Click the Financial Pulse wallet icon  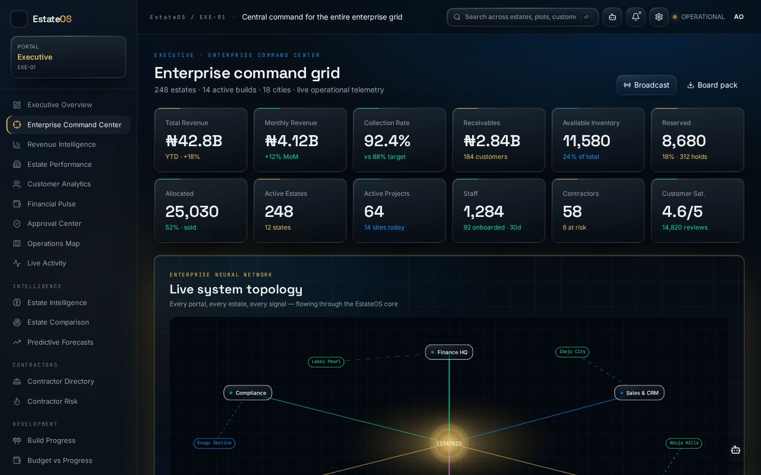click(17, 204)
